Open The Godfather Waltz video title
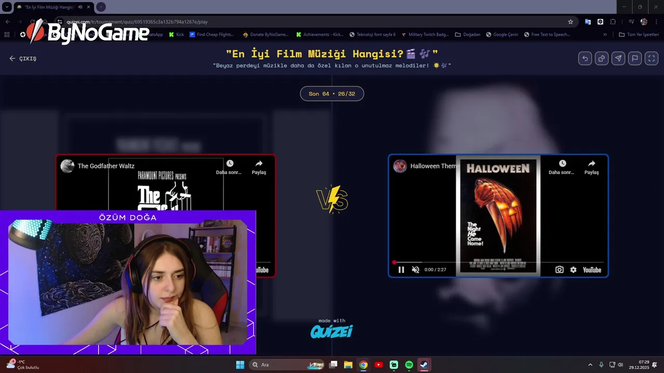 106,166
